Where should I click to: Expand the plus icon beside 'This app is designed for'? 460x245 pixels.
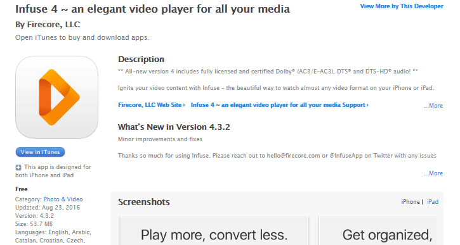click(18, 167)
